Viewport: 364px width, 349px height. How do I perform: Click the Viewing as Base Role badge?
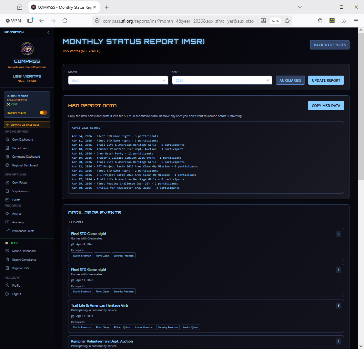(x=27, y=125)
